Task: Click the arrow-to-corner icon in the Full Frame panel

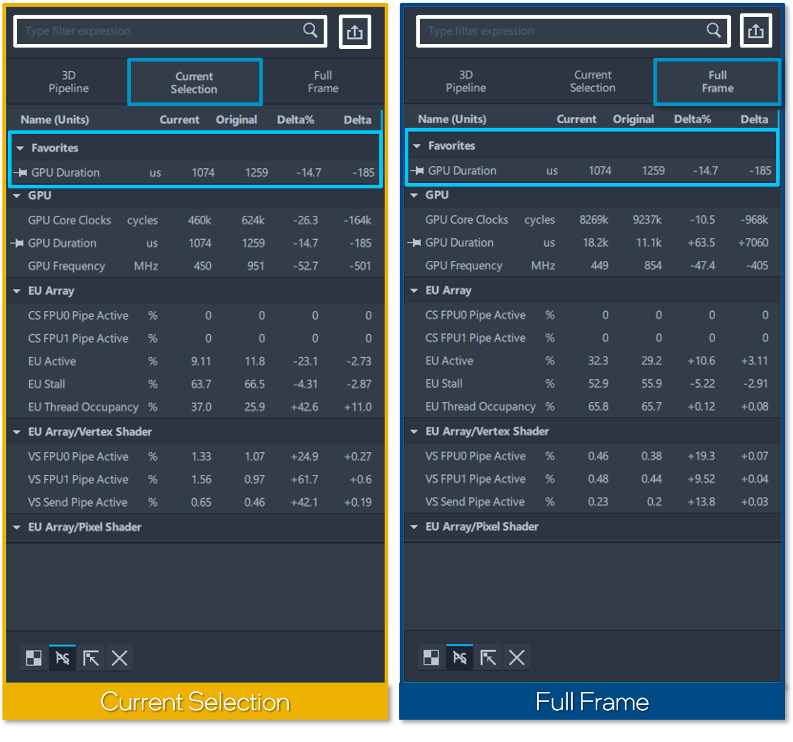Action: coord(488,657)
